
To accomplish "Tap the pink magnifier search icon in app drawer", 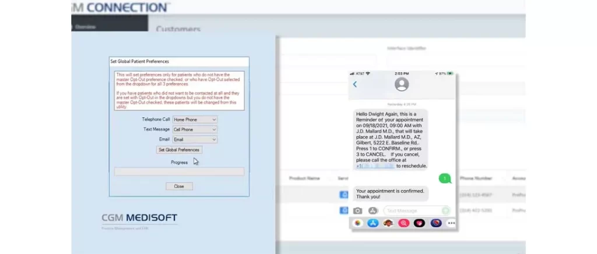I will (403, 223).
